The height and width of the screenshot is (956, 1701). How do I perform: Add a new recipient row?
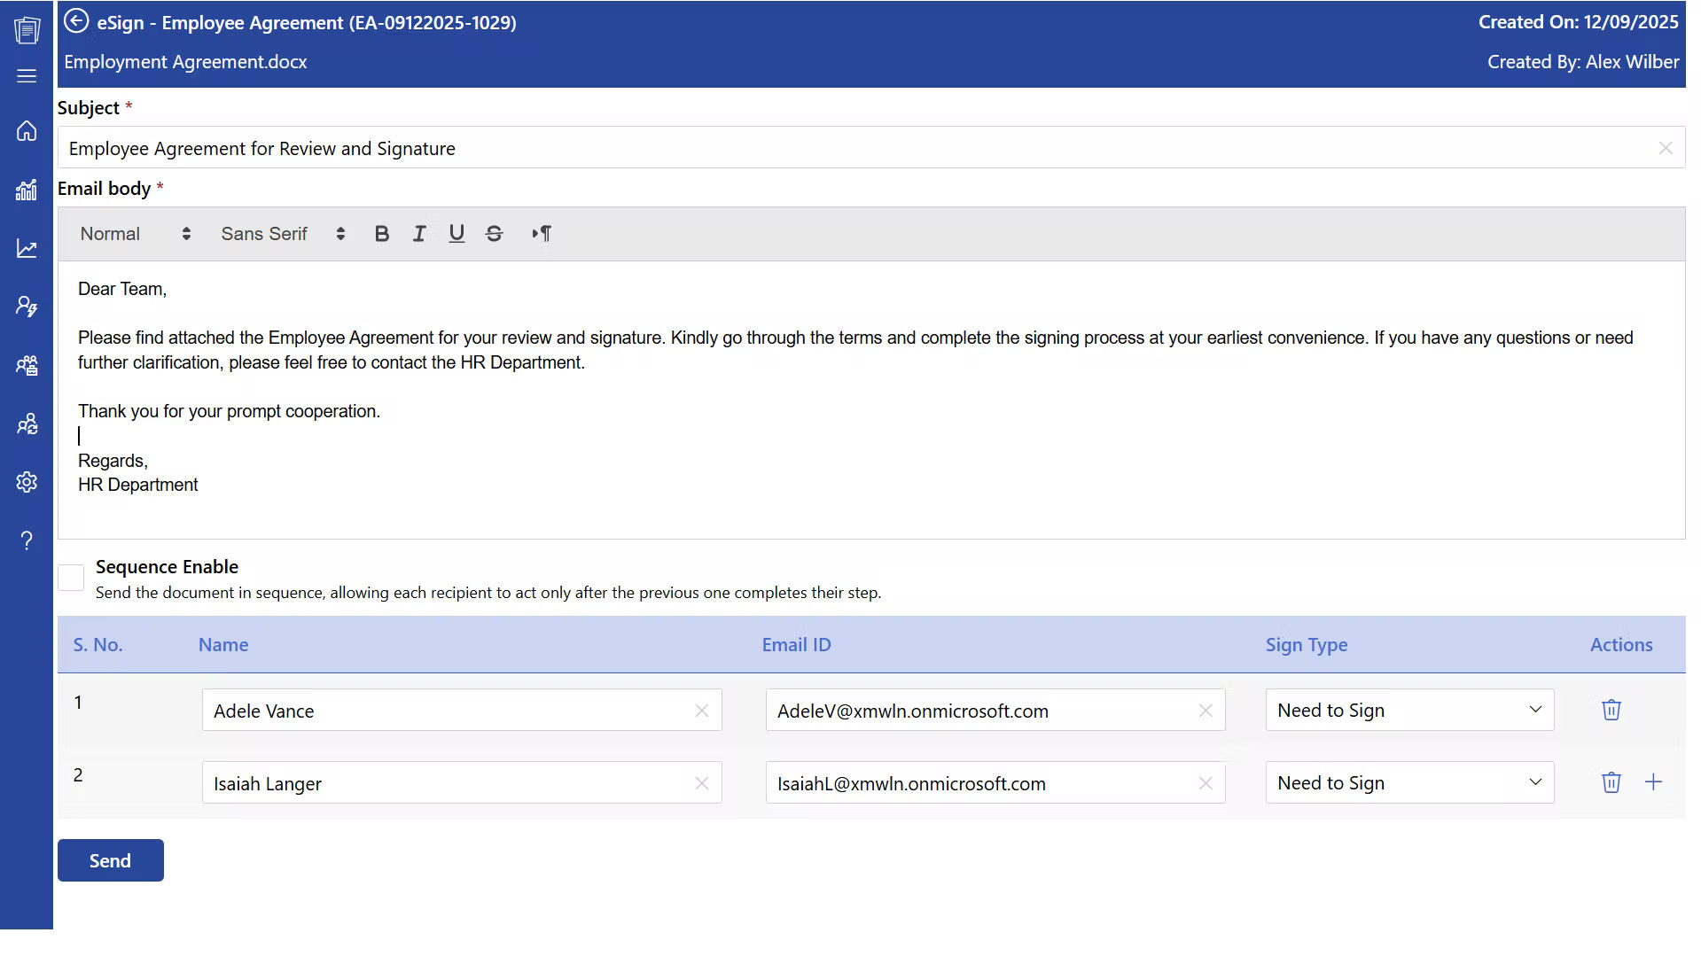[x=1654, y=782]
